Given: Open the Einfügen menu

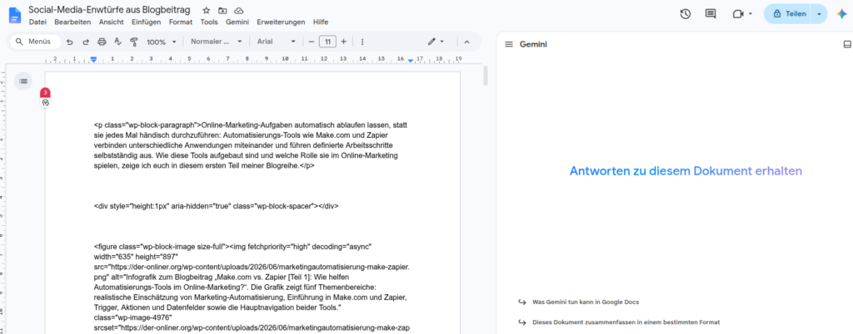Looking at the screenshot, I should pos(147,22).
